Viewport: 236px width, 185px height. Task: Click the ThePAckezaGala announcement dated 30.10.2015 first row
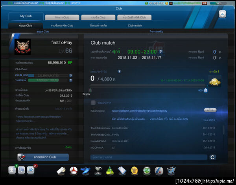click(153, 128)
